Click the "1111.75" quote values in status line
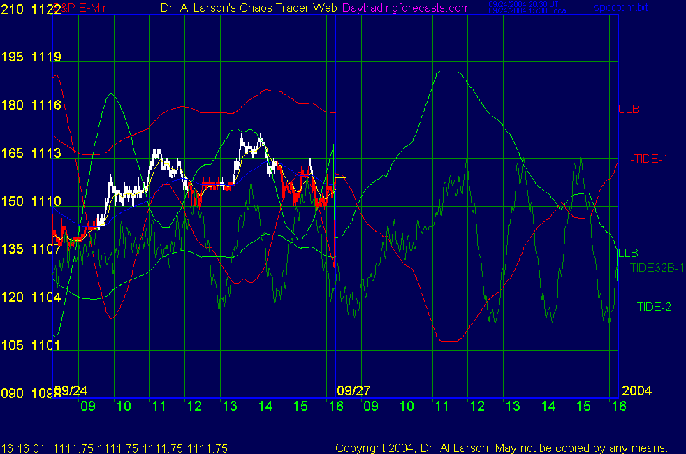 pyautogui.click(x=140, y=448)
